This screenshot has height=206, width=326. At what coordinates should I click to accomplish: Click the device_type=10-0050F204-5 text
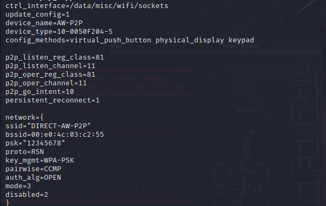59,32
